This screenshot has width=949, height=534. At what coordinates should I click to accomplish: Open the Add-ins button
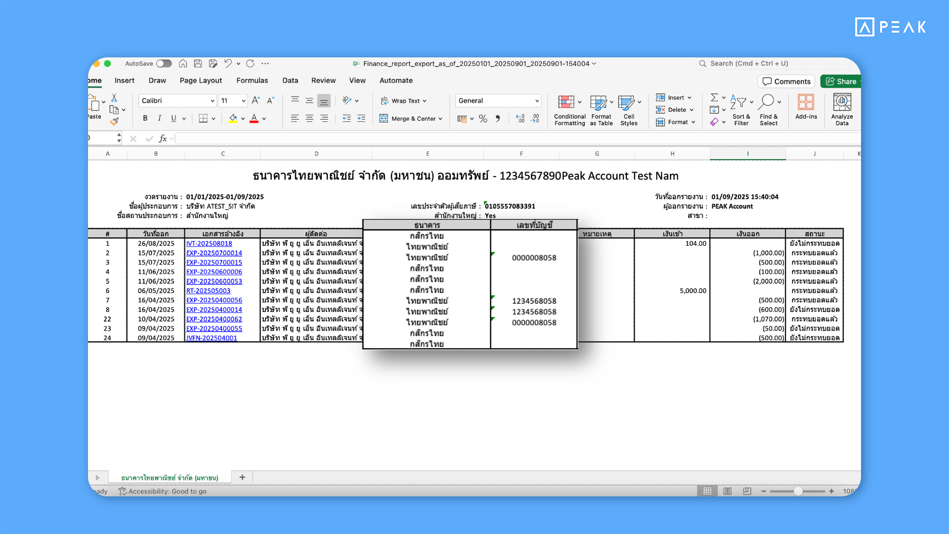[x=806, y=107]
